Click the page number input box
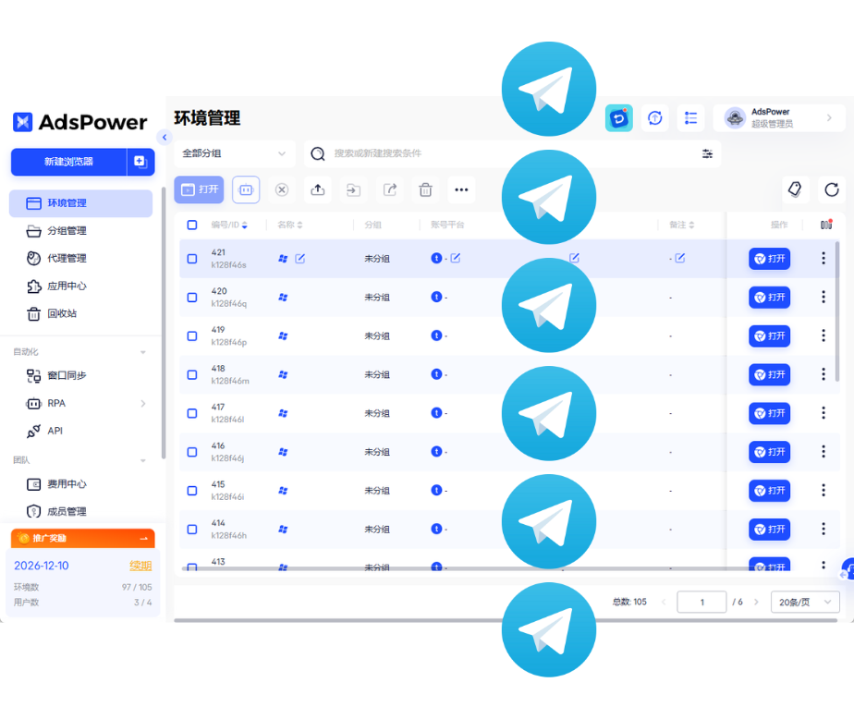The height and width of the screenshot is (719, 854). (x=701, y=602)
